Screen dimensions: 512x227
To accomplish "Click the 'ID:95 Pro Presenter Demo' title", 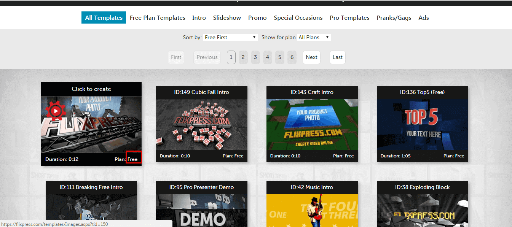I will 202,187.
